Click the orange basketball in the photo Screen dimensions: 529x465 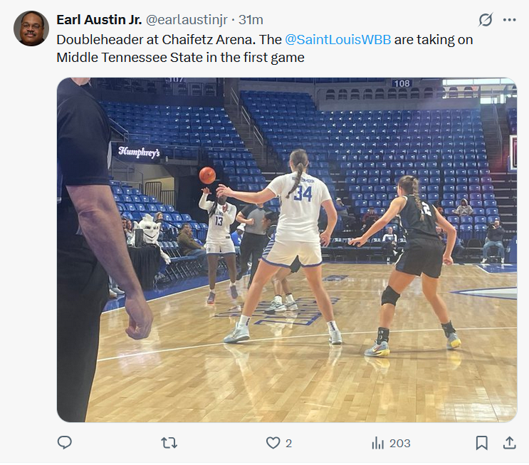[207, 175]
